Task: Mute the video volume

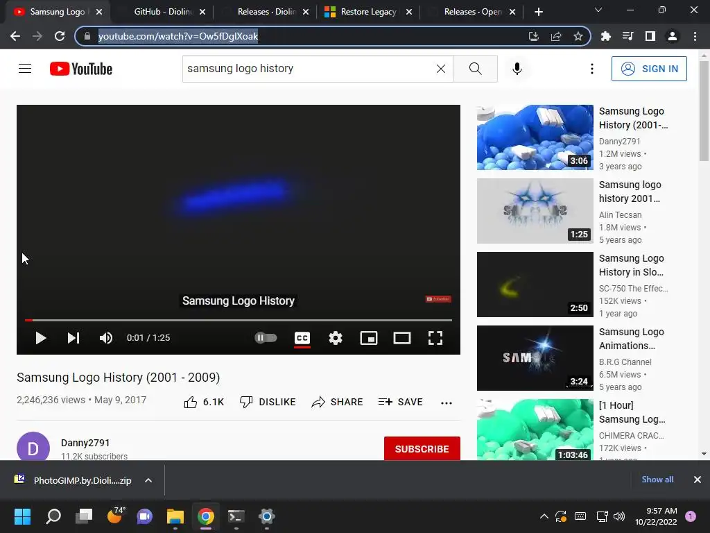Action: (x=106, y=338)
